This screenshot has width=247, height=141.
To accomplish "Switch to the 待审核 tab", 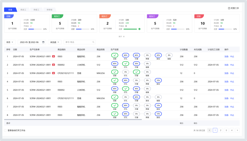I will 49,10.
